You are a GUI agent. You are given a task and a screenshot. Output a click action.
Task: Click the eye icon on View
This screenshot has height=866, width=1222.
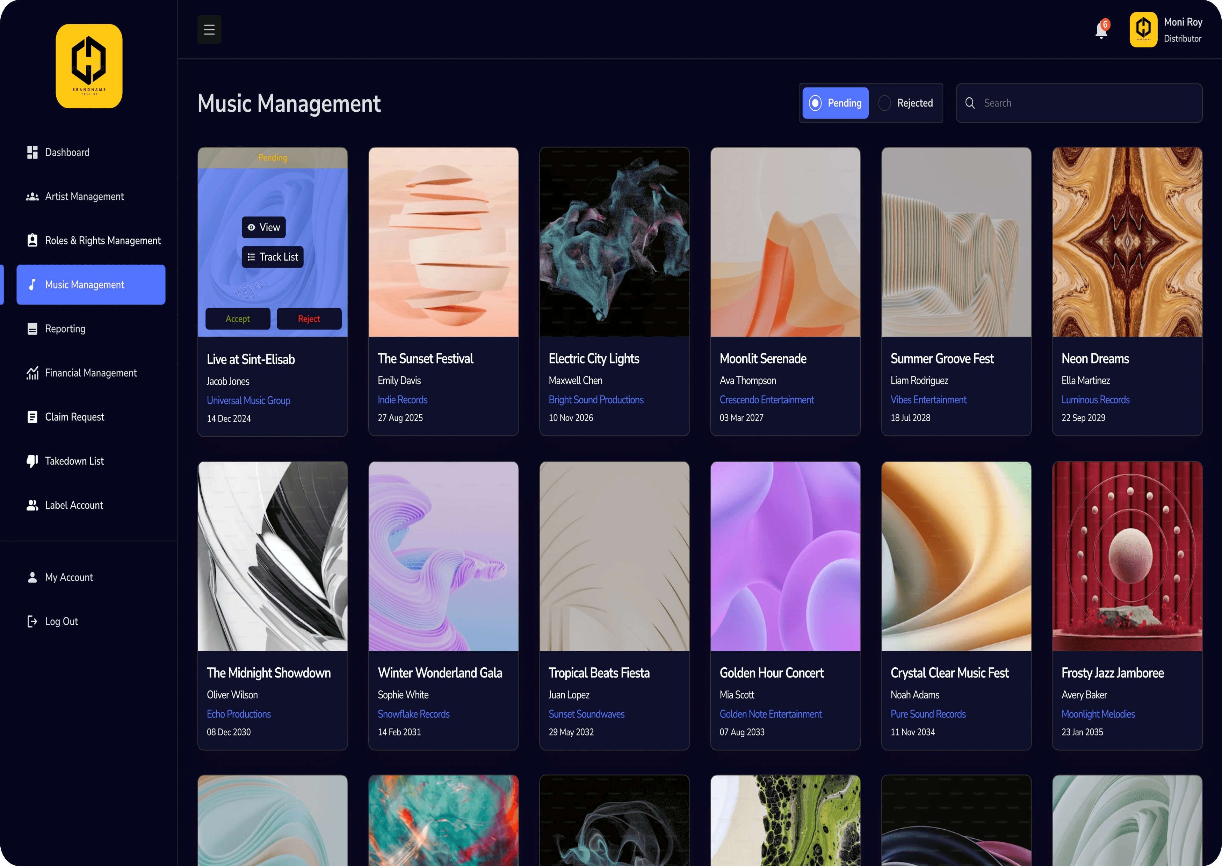pyautogui.click(x=251, y=227)
